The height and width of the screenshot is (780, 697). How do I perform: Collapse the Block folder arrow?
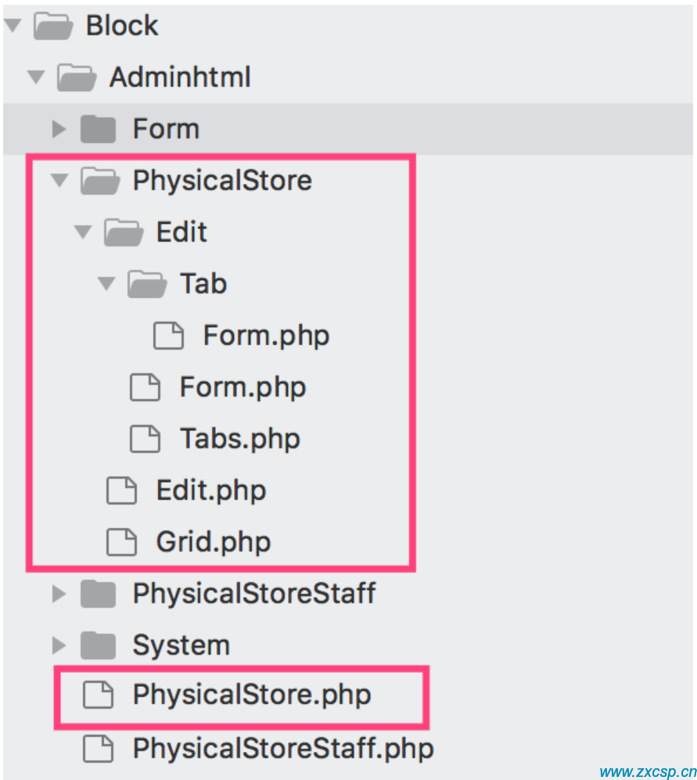13,25
